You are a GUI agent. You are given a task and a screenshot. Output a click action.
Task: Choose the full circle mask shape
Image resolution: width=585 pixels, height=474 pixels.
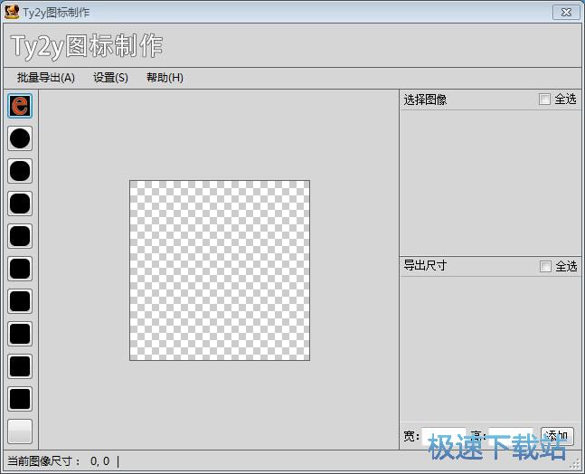point(20,138)
